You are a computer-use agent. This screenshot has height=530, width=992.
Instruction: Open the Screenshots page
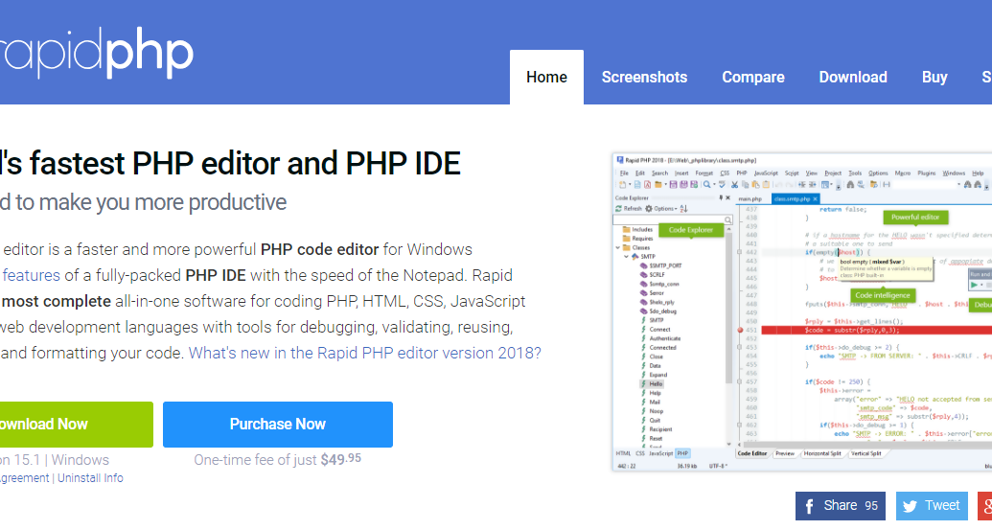(644, 78)
